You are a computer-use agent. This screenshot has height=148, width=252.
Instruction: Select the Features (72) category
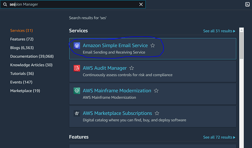pyautogui.click(x=18, y=39)
